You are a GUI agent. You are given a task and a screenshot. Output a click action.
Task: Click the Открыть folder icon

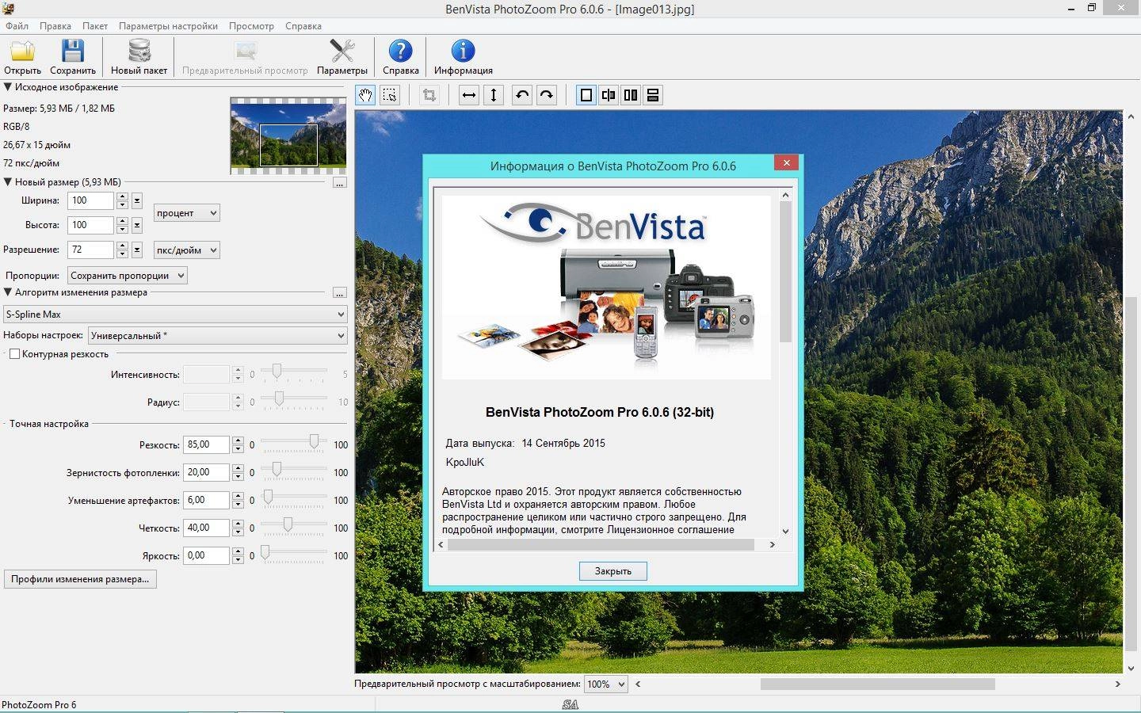click(22, 51)
